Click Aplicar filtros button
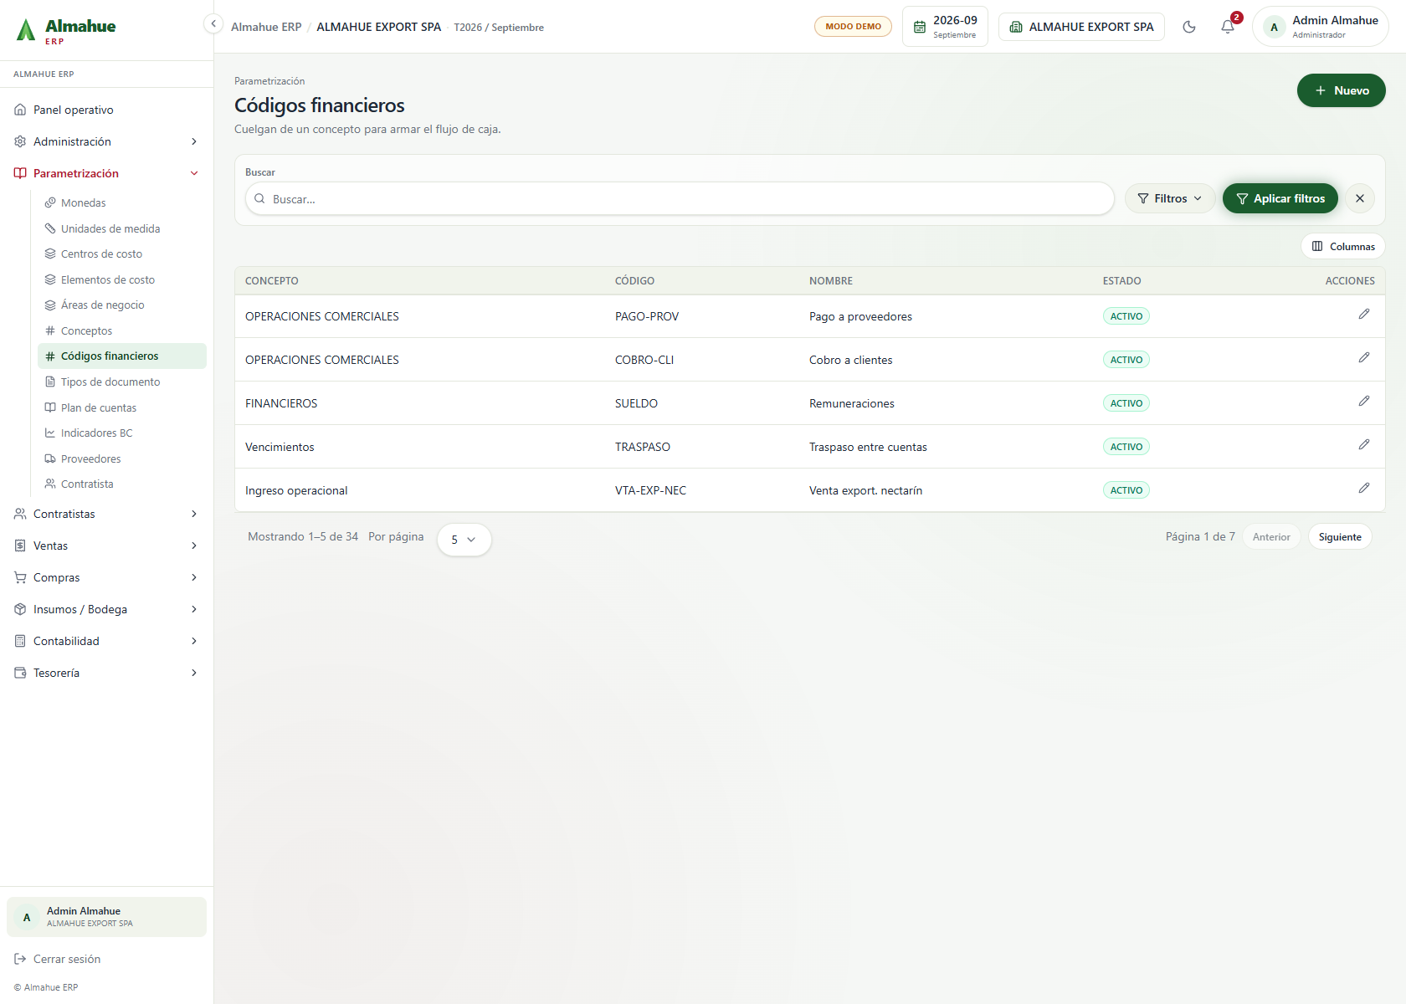The height and width of the screenshot is (1004, 1406). 1280,198
